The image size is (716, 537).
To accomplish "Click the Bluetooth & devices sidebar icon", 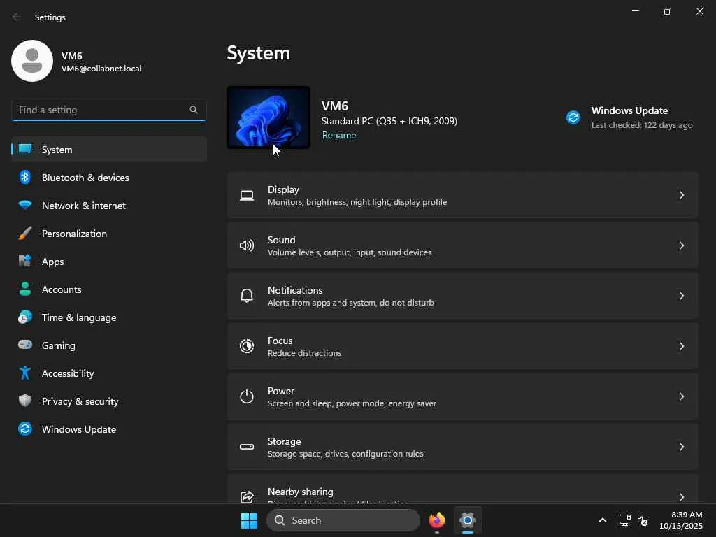I will coord(25,178).
